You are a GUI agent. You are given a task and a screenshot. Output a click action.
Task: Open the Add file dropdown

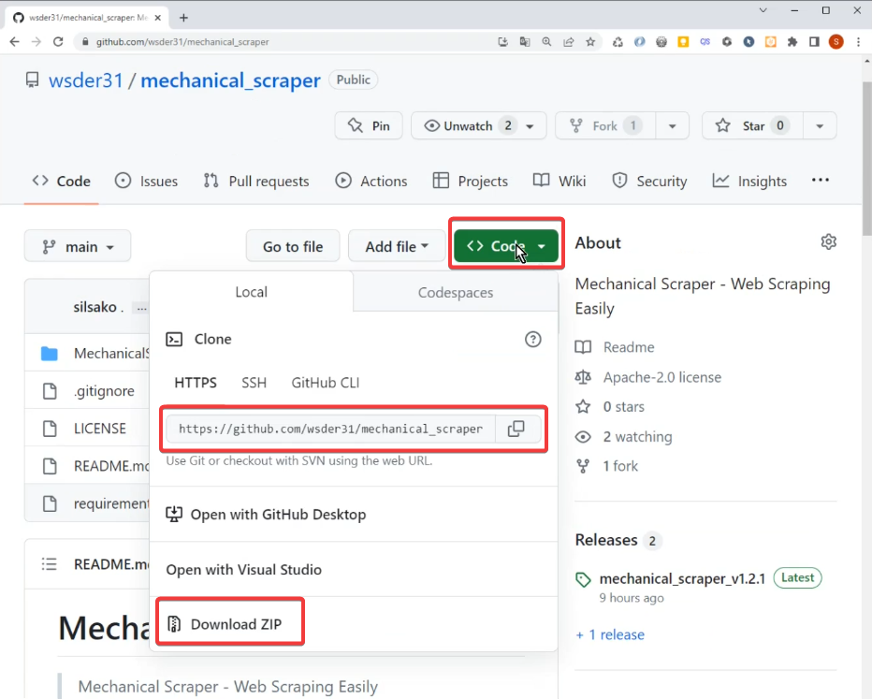[397, 246]
